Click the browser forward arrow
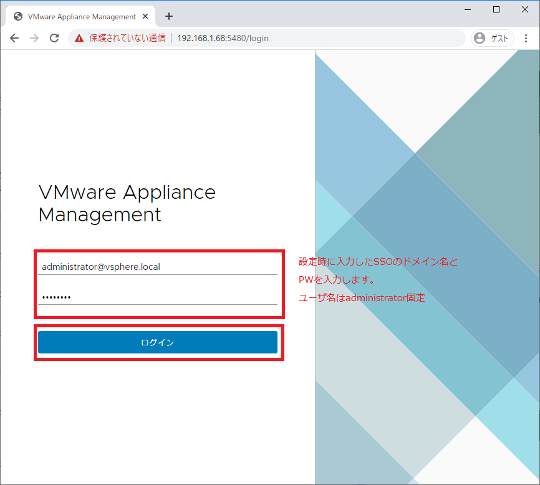This screenshot has height=485, width=540. pyautogui.click(x=34, y=38)
